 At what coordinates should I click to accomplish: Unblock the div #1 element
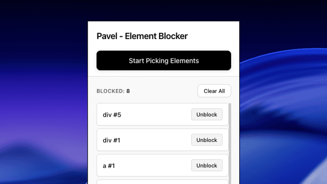207,140
